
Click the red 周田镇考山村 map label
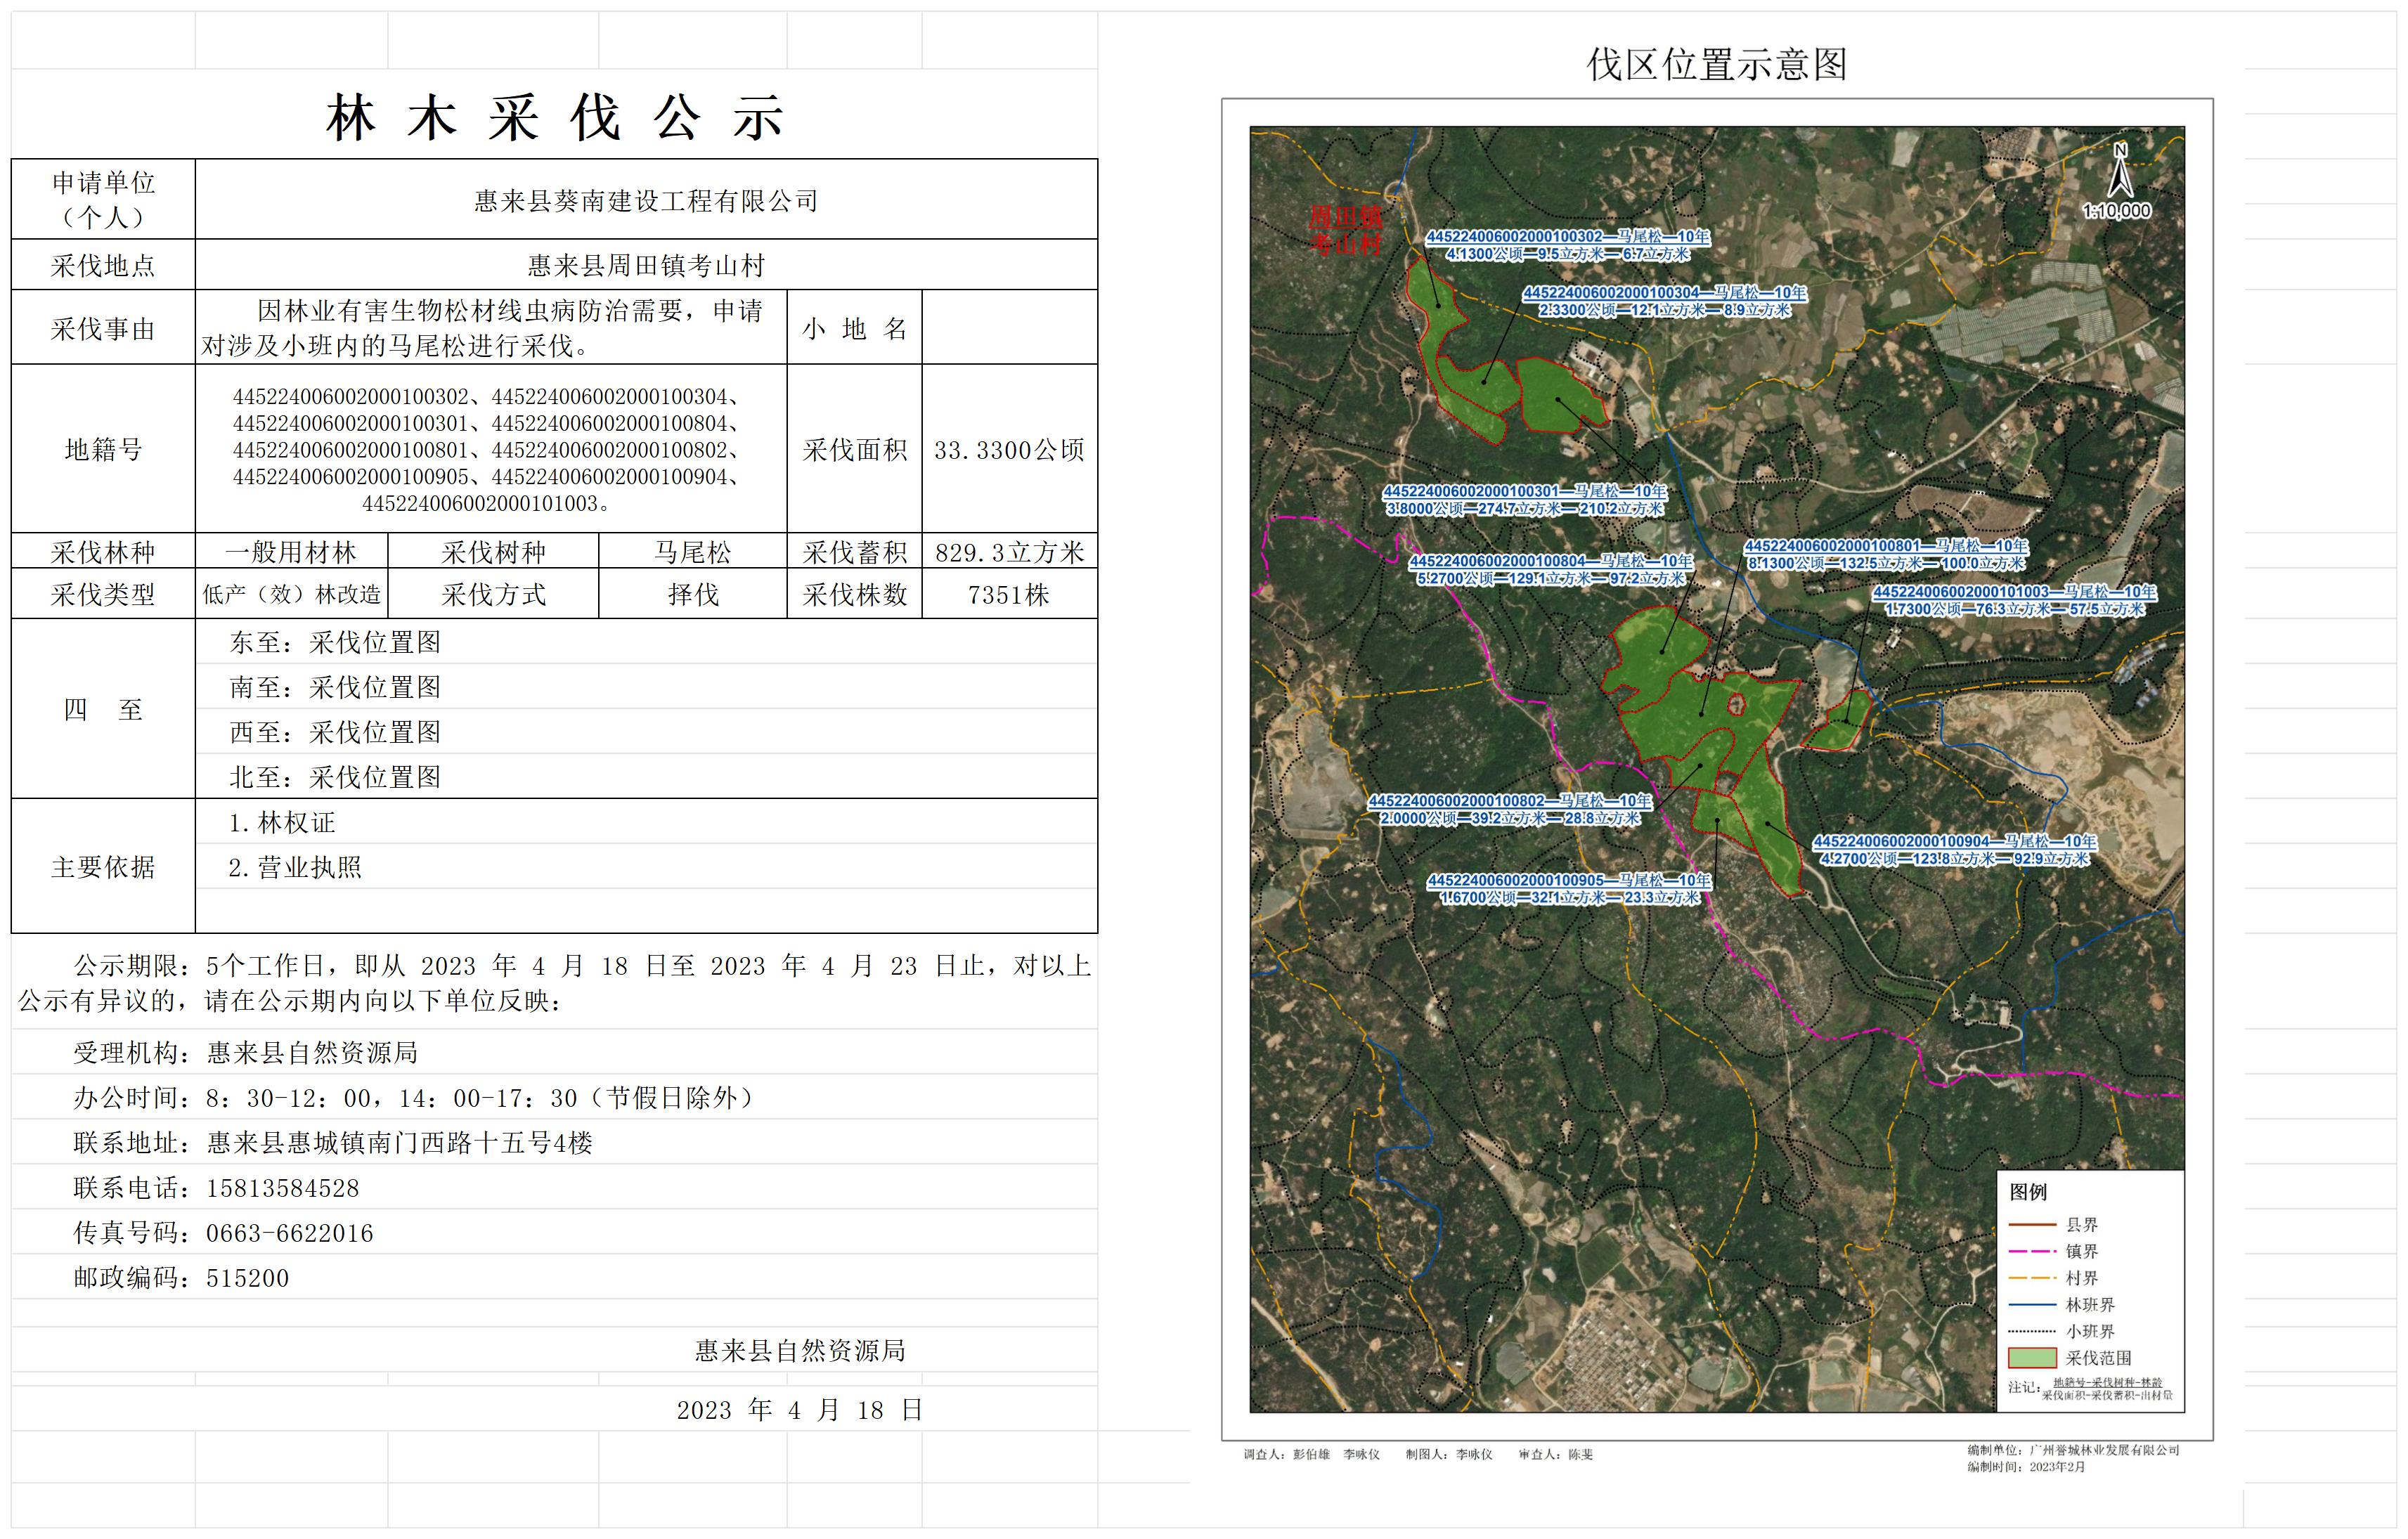(1345, 230)
